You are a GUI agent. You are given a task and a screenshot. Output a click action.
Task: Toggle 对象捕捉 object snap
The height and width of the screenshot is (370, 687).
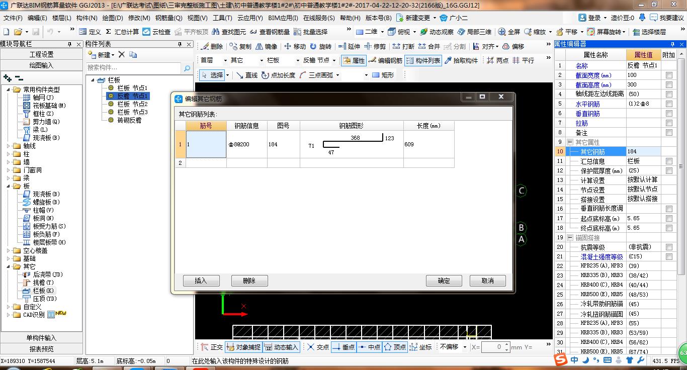click(x=243, y=347)
